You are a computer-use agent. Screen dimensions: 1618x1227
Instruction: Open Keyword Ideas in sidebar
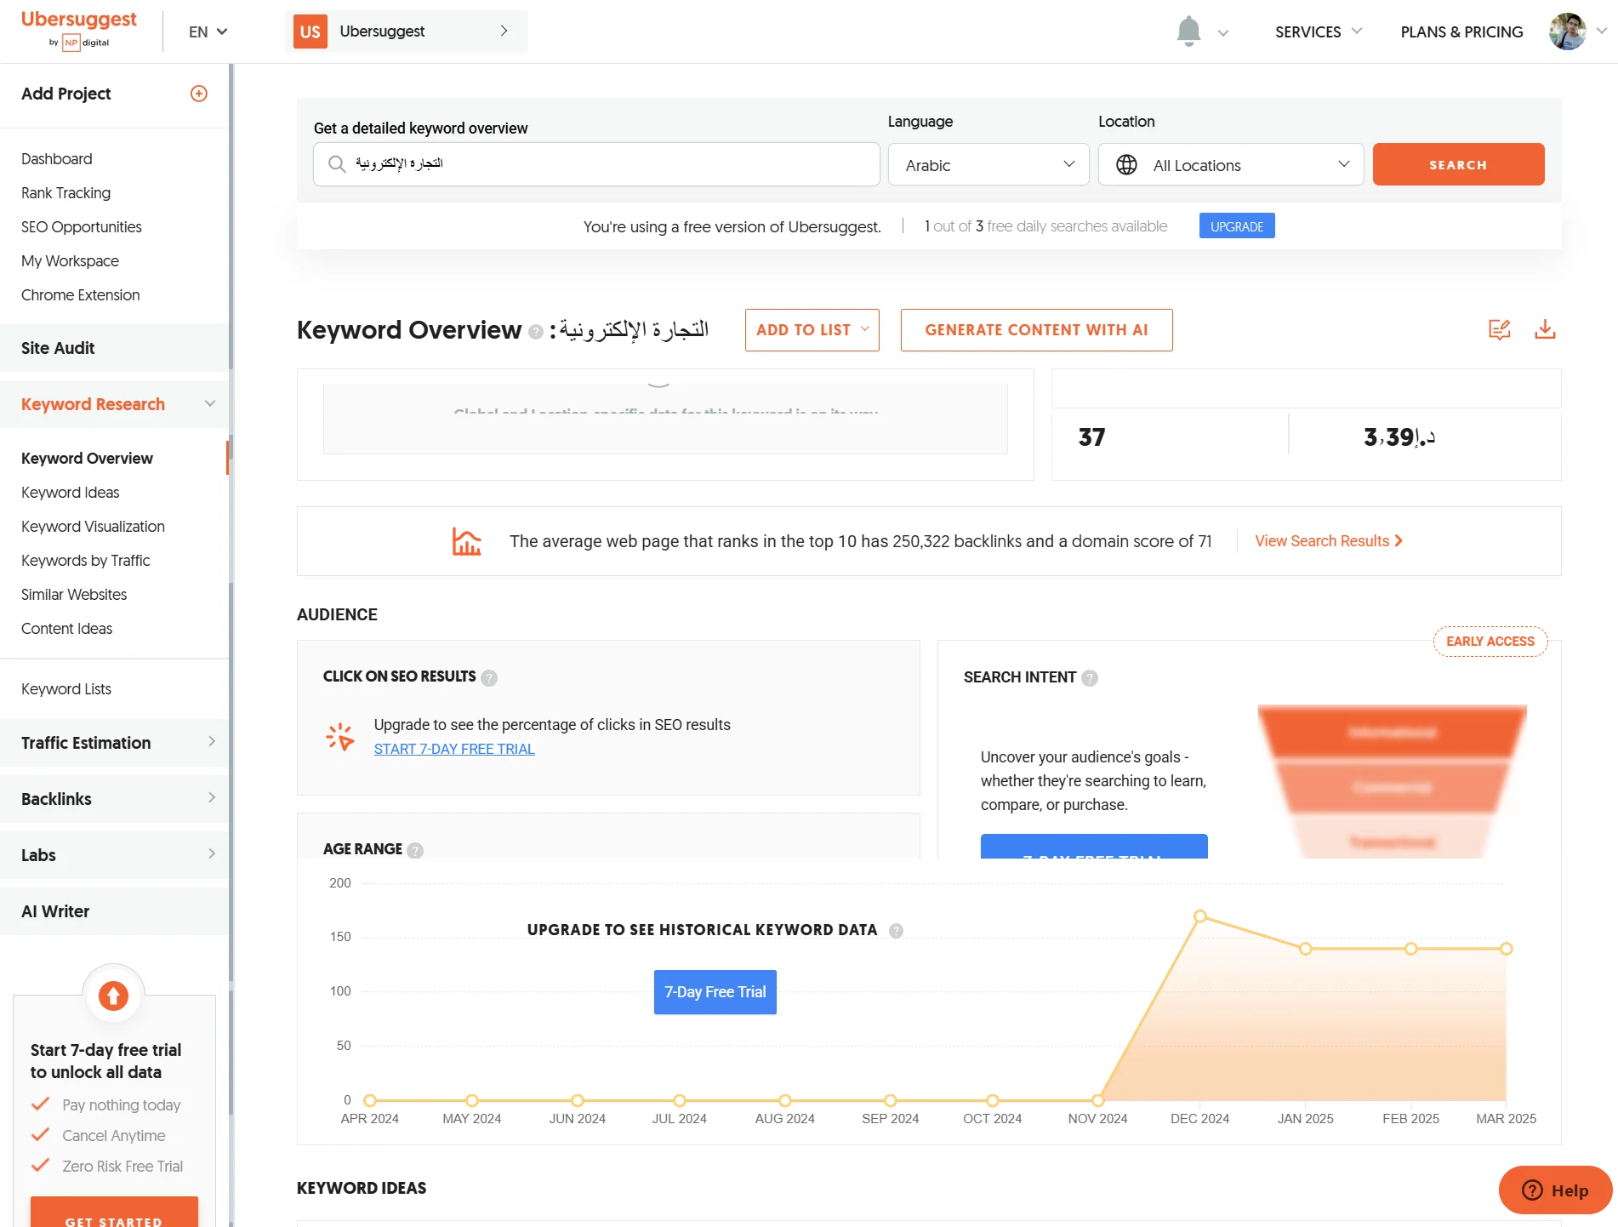70,493
